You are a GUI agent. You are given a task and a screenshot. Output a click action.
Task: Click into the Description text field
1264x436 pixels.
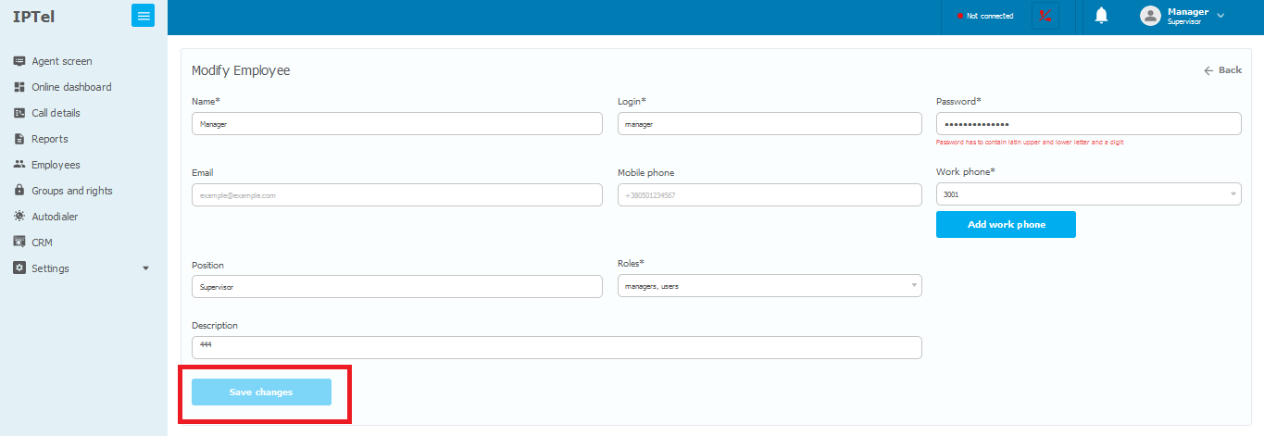pos(556,347)
